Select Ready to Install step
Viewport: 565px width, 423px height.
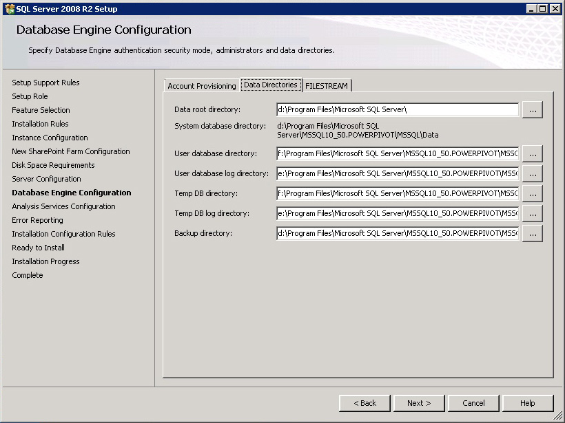point(38,248)
